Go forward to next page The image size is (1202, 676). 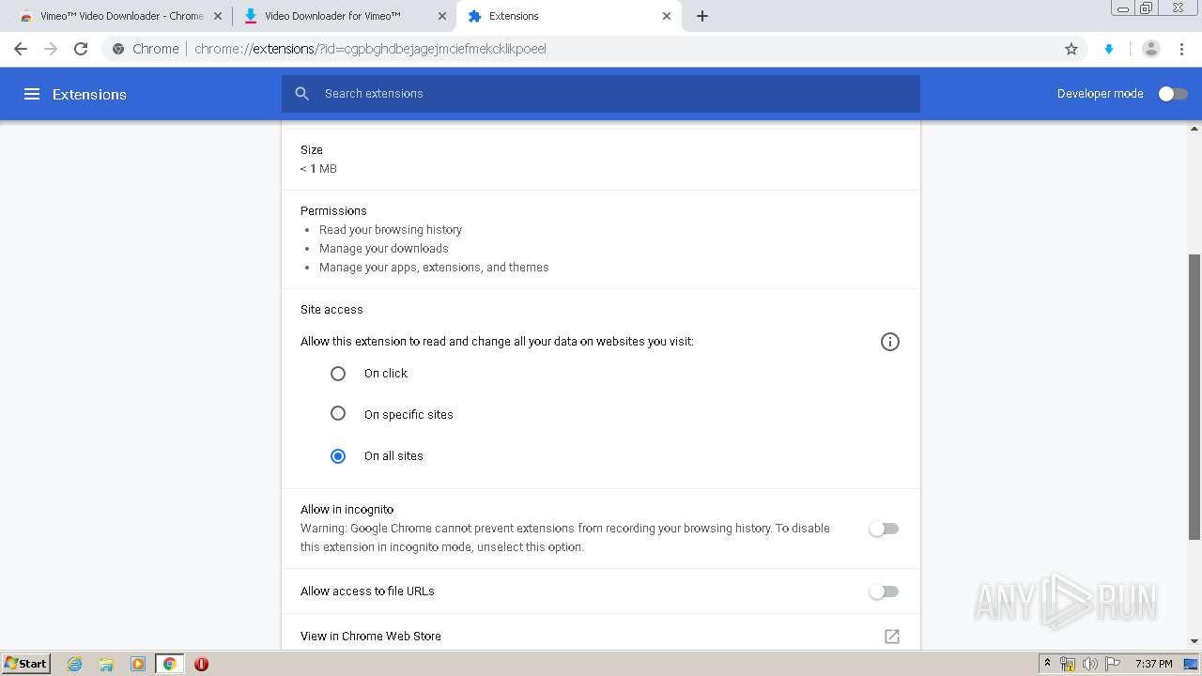(51, 49)
